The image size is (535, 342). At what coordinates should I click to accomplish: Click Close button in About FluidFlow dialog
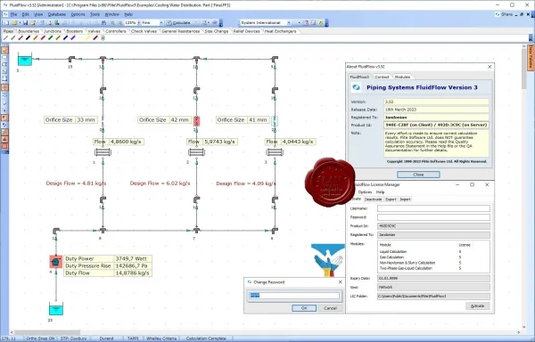click(x=418, y=175)
